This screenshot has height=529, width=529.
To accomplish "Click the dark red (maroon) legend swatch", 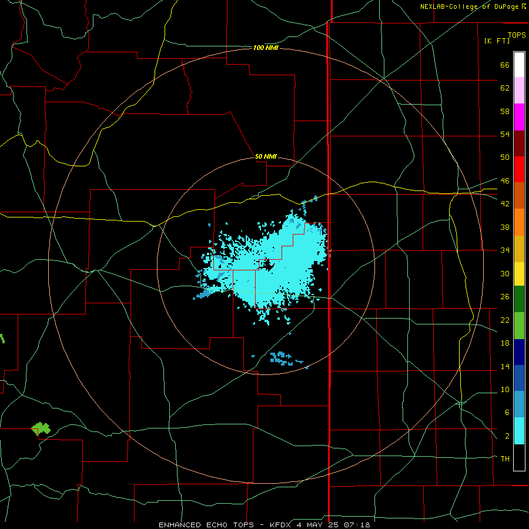I will 519,143.
